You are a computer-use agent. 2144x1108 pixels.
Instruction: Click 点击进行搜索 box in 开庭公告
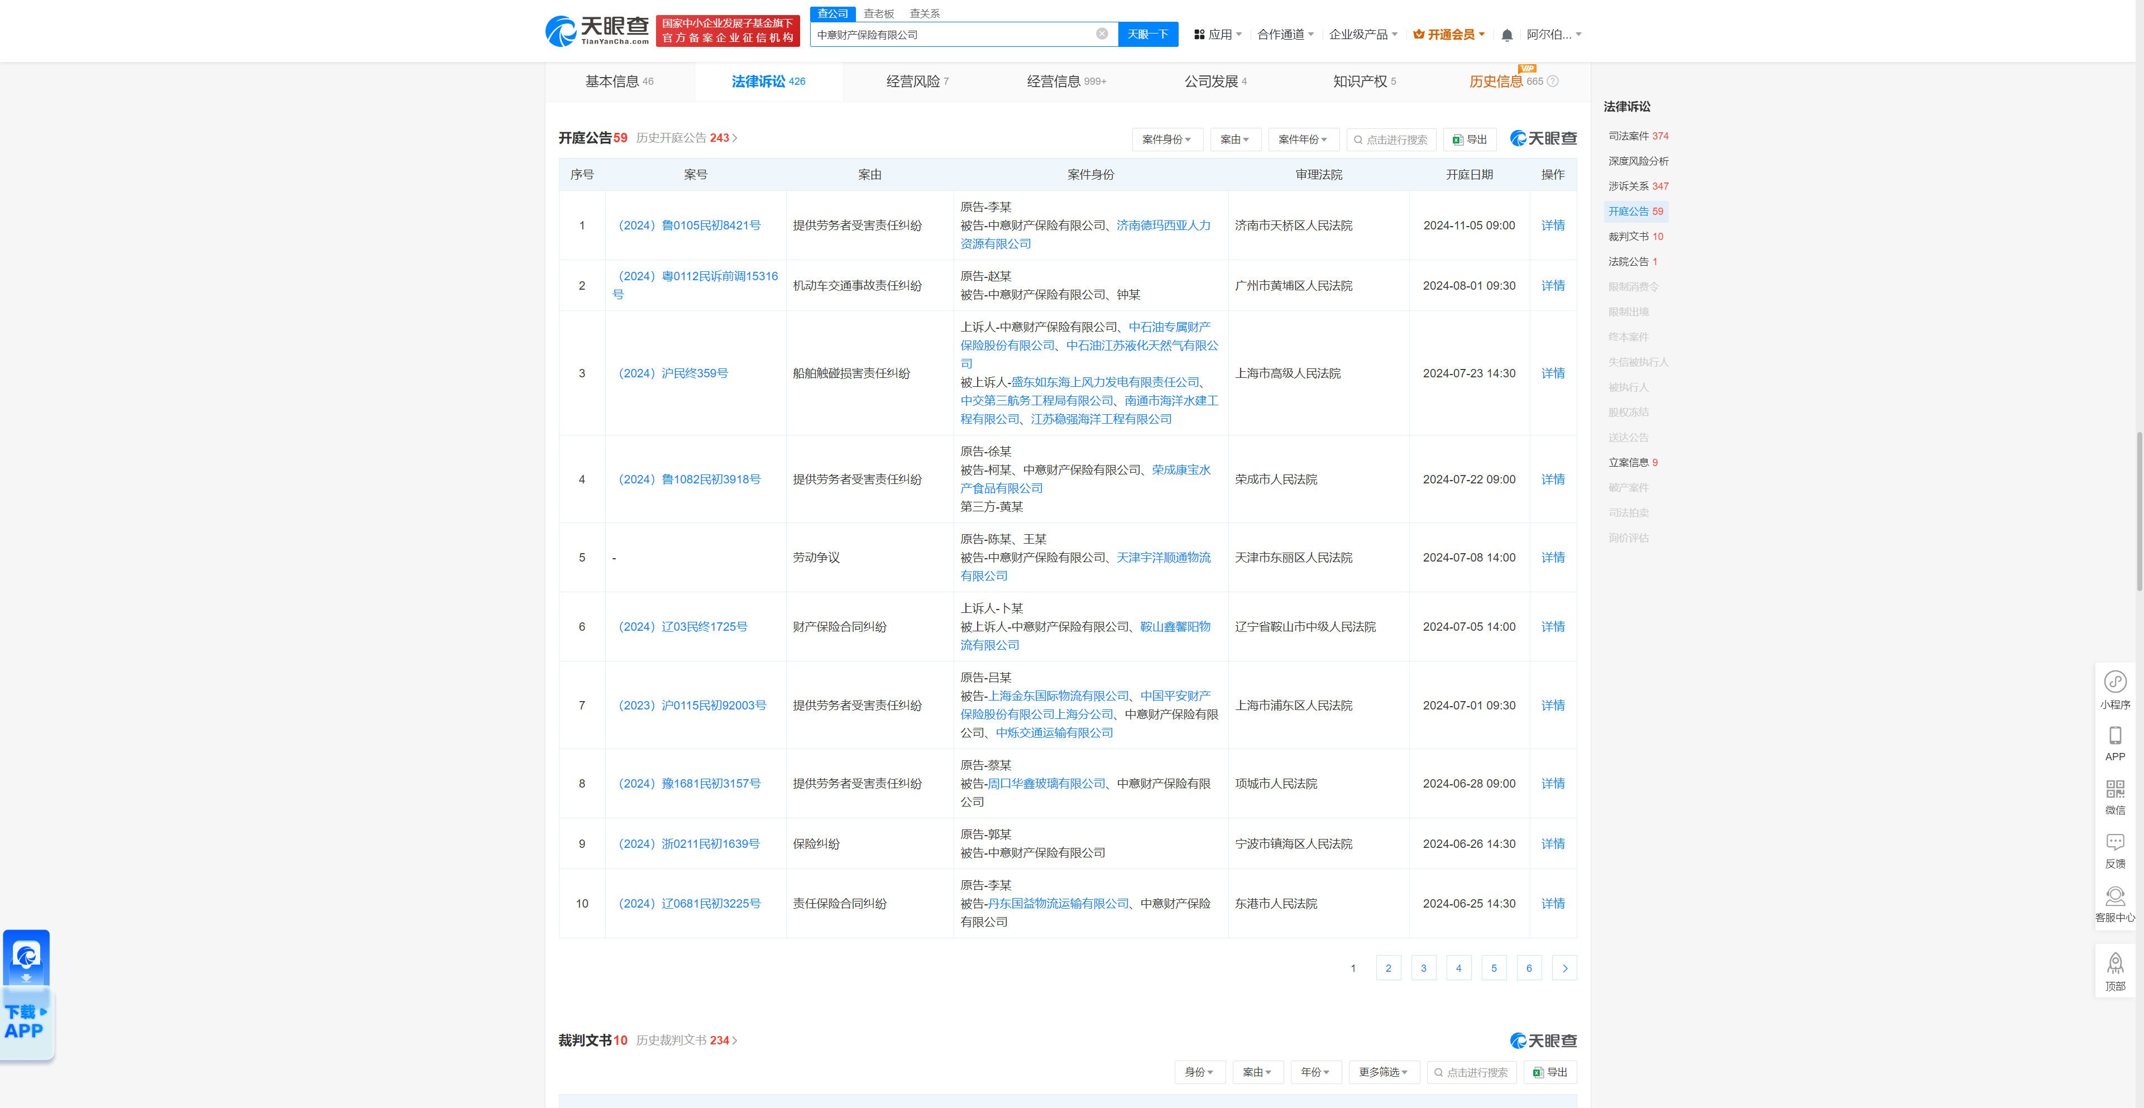pyautogui.click(x=1391, y=140)
